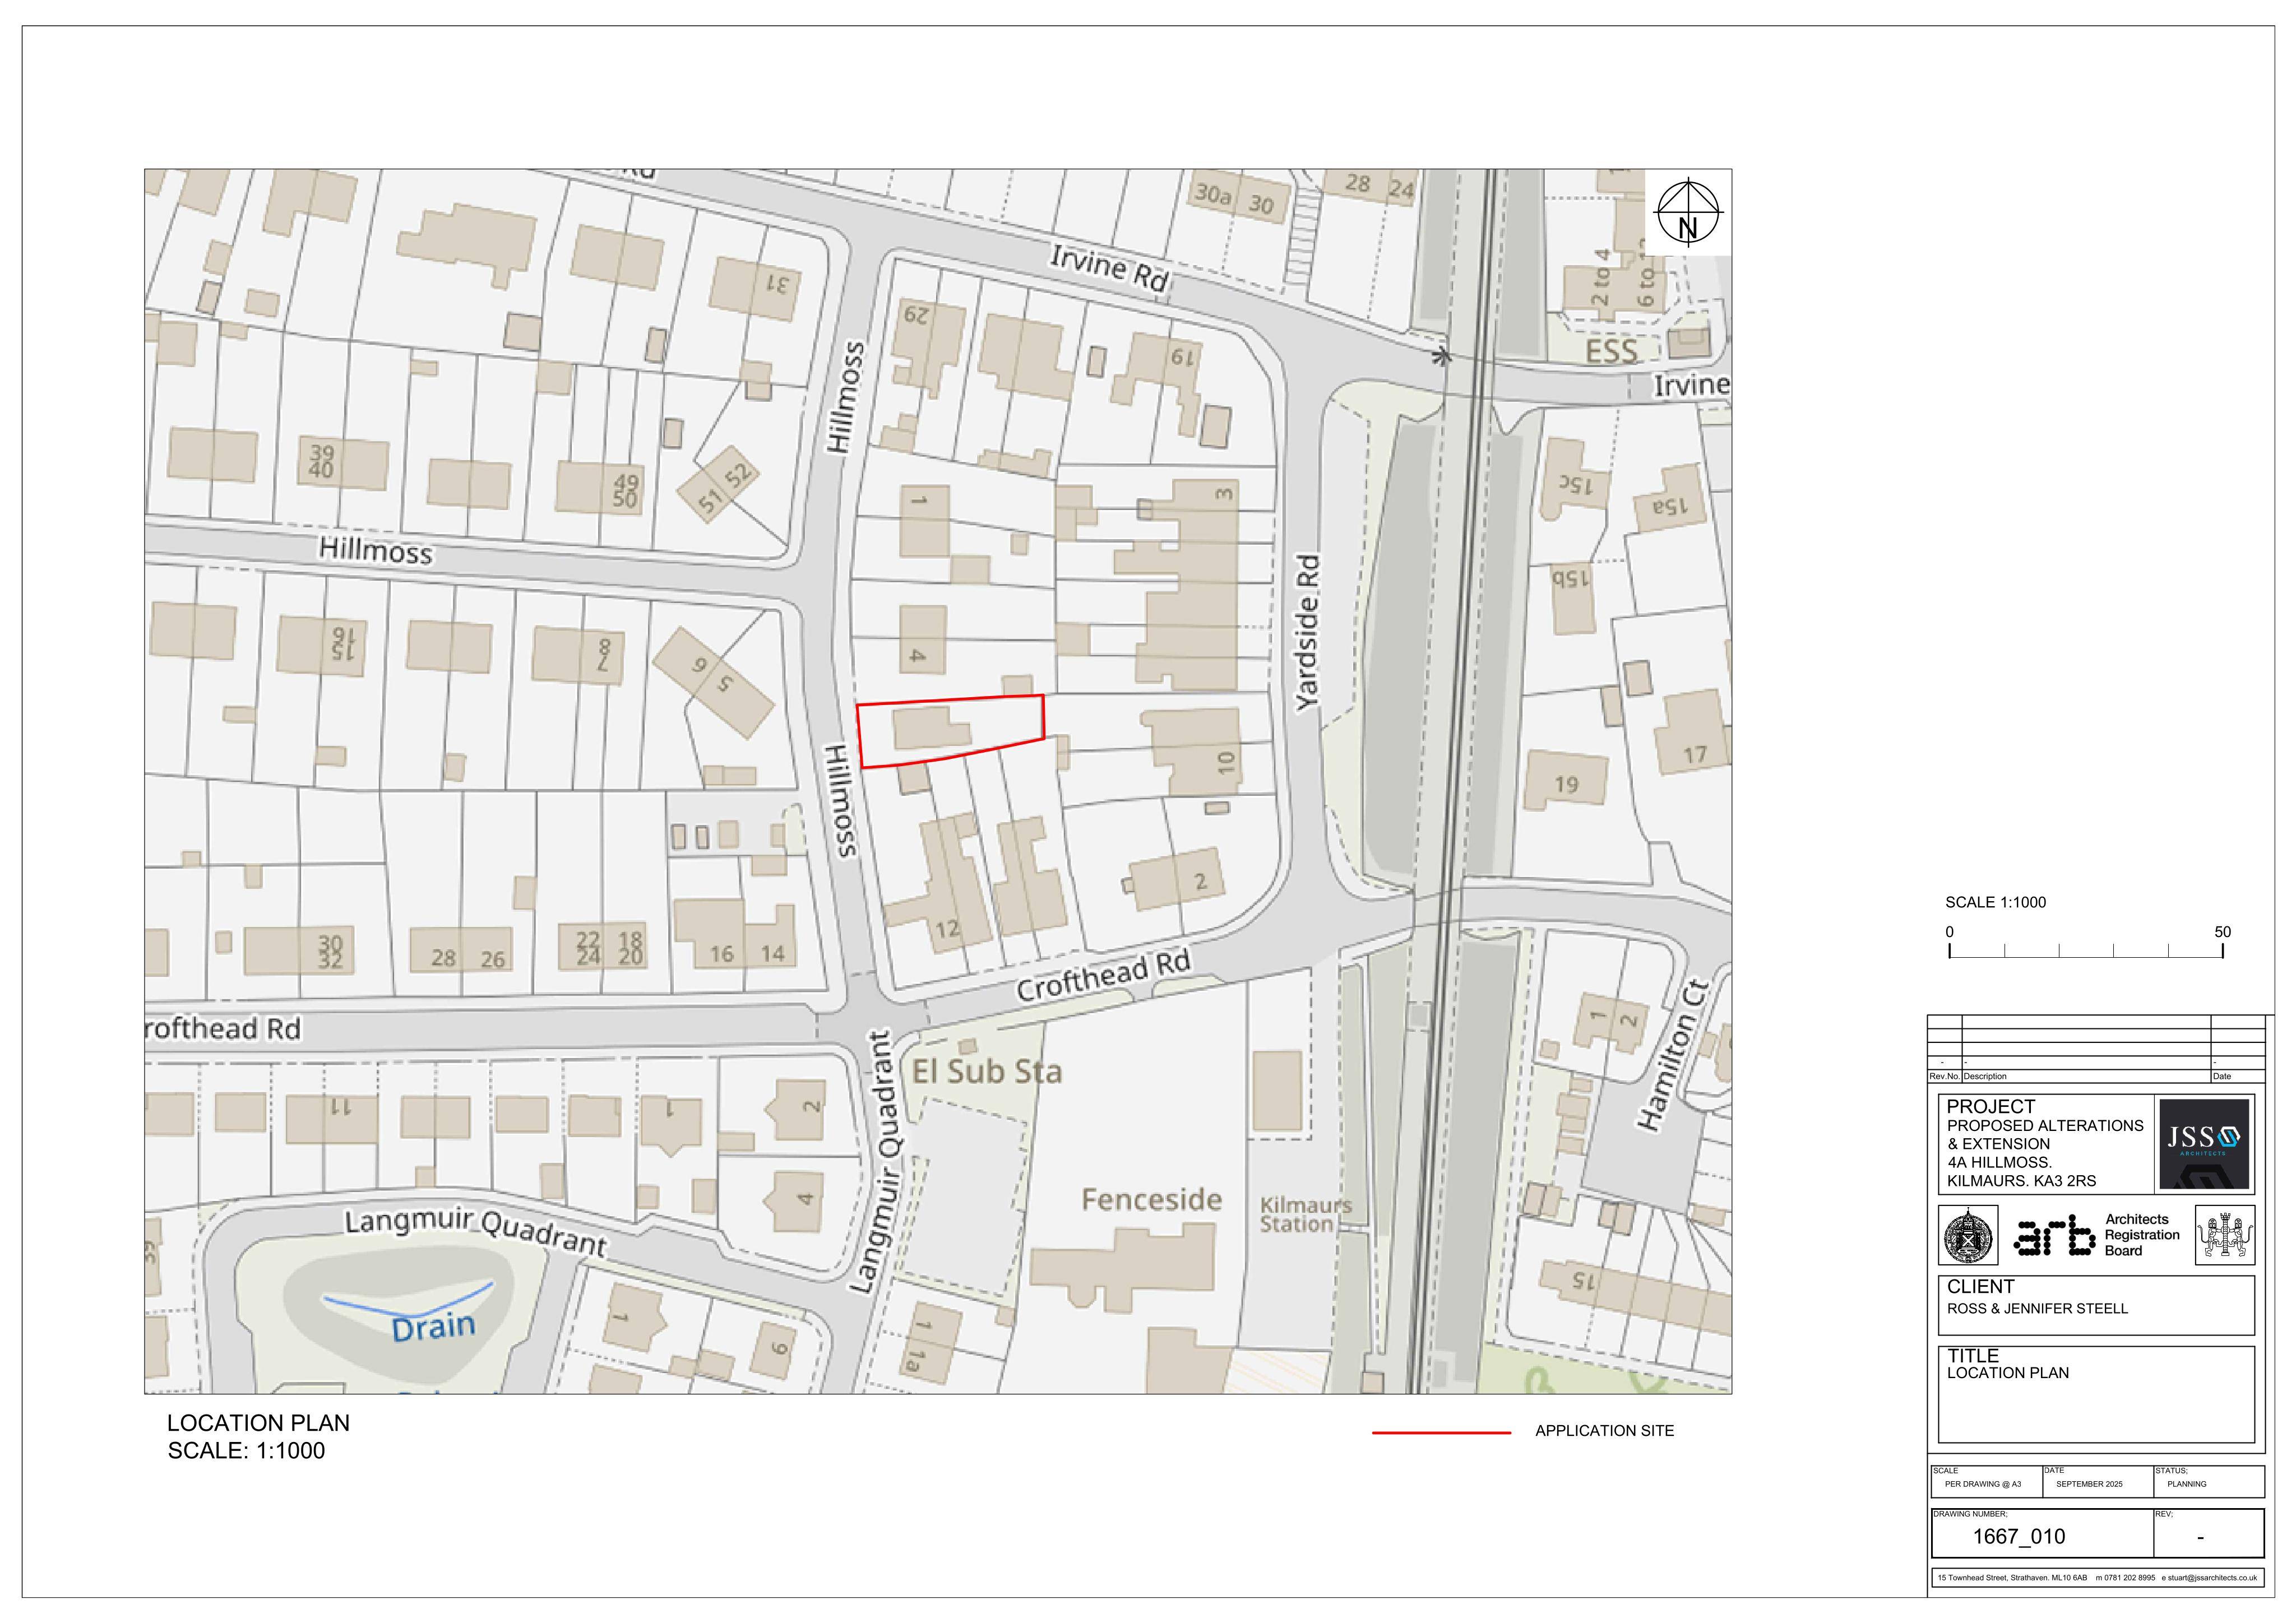This screenshot has width=2296, height=1623.
Task: Click the CLIENT heading in title block
Action: pos(1980,1286)
